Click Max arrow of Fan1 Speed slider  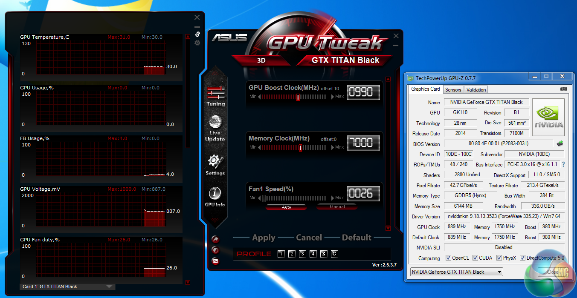333,198
